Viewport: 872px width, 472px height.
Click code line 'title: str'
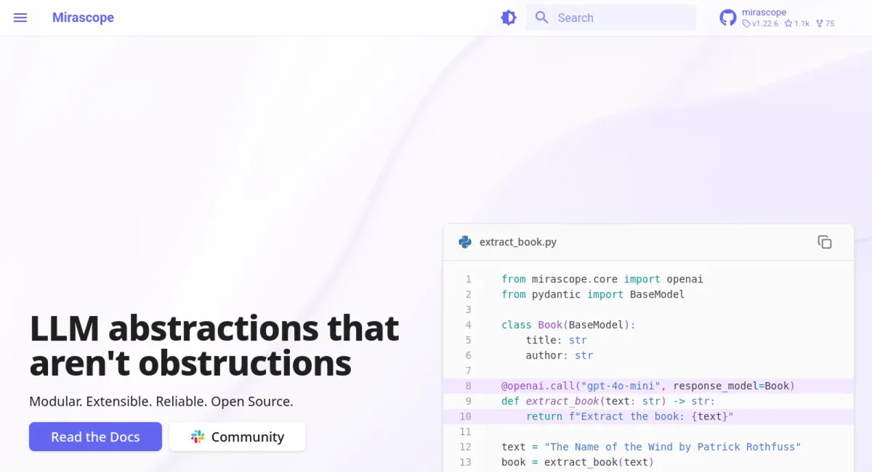tap(557, 340)
